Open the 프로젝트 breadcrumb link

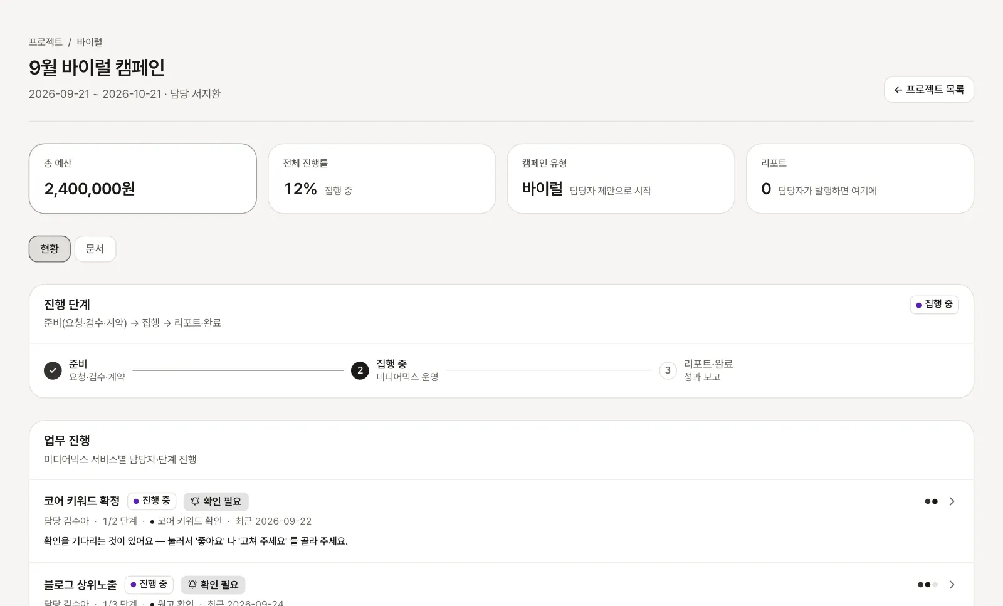coord(46,42)
